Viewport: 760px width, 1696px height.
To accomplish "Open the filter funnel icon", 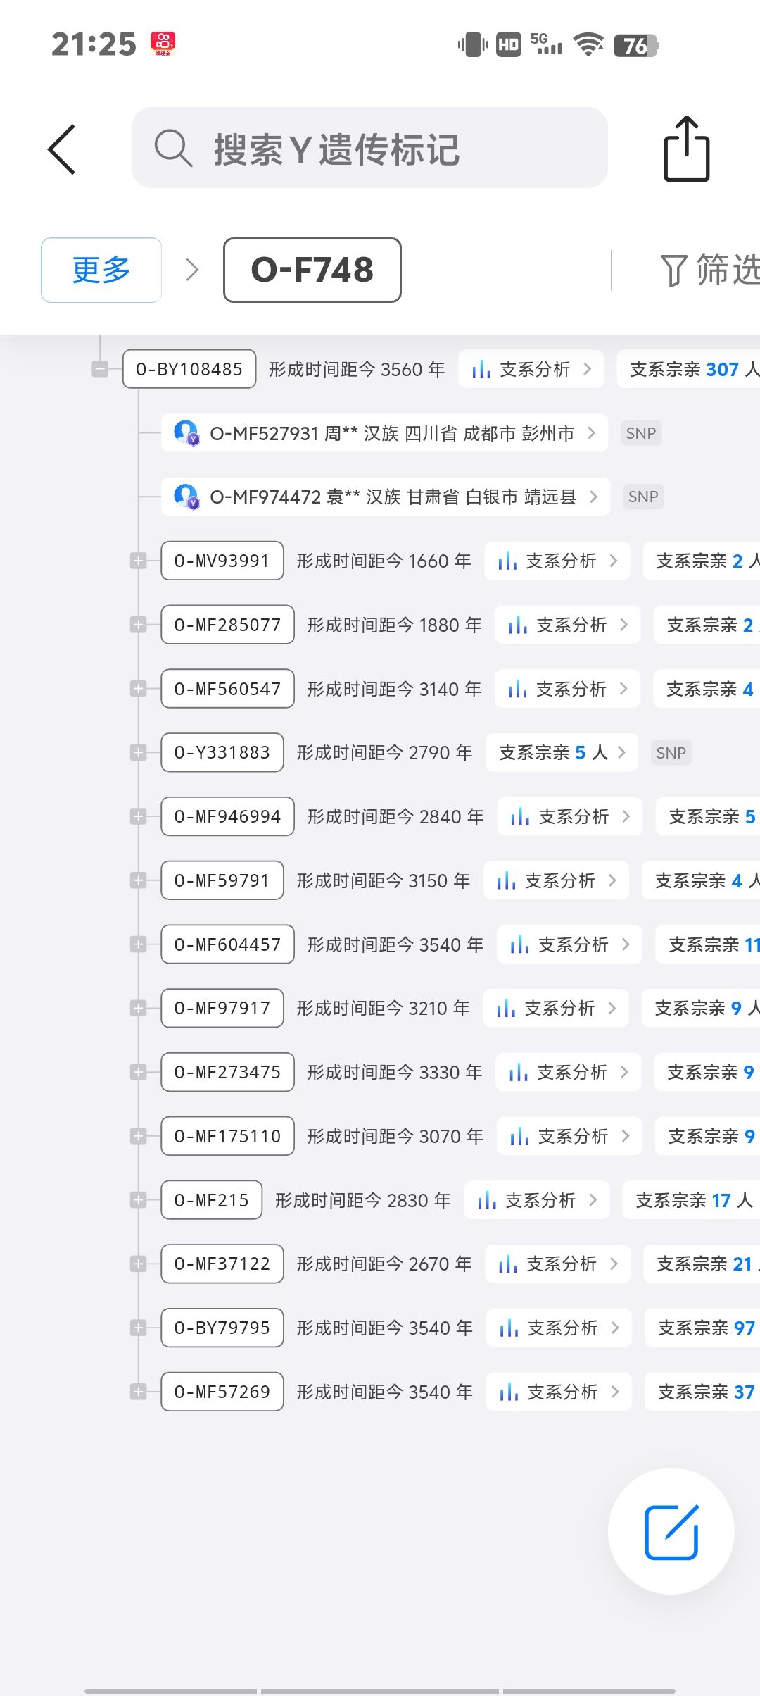I will tap(673, 270).
